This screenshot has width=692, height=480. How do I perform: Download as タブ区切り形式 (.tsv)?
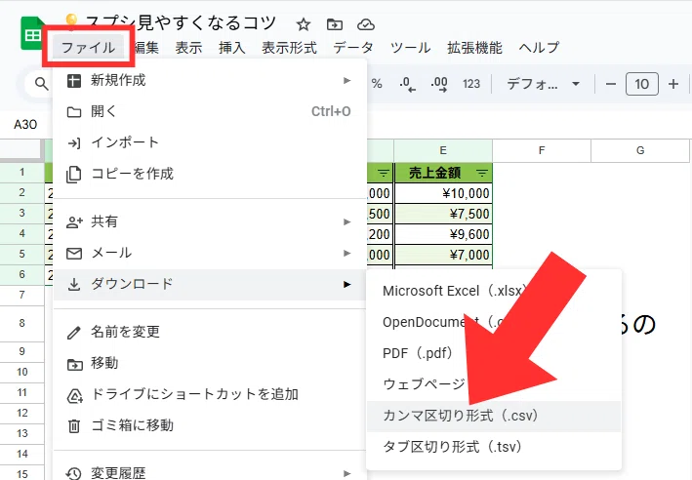click(x=494, y=447)
